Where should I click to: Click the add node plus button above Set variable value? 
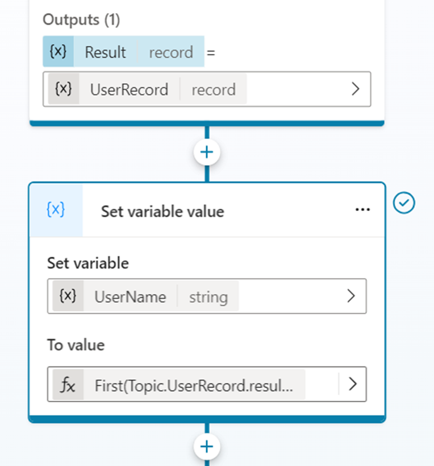point(207,152)
